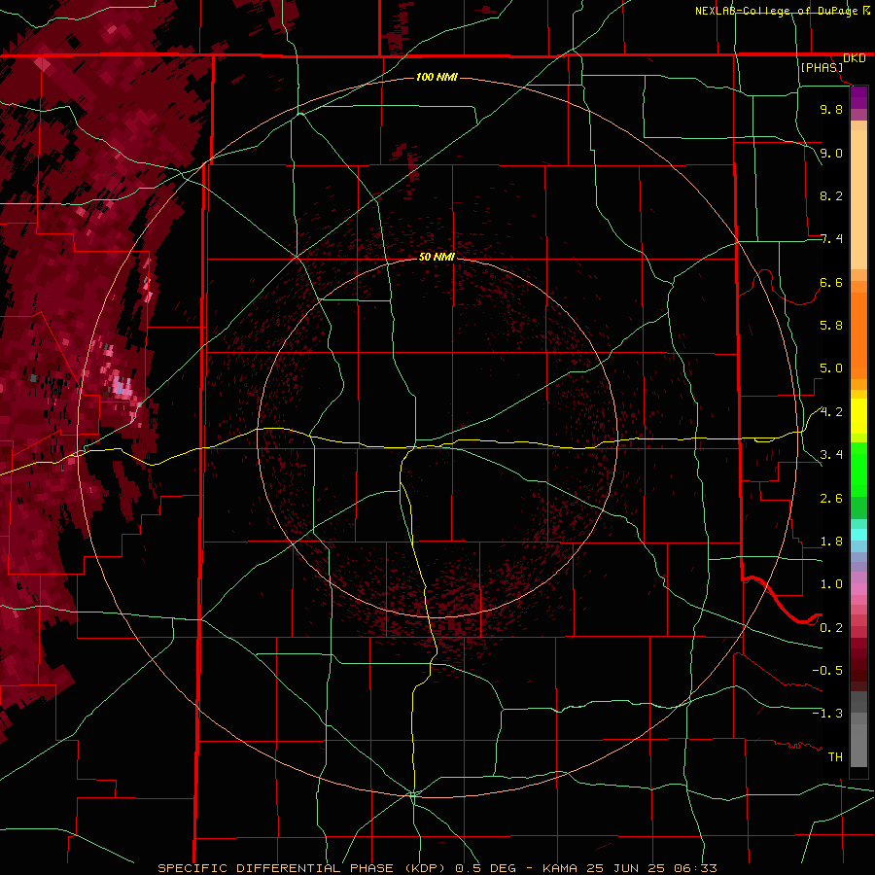Click the 9.0 legend value

(831, 153)
